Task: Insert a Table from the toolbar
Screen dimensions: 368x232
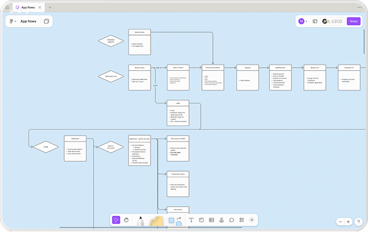Action: pyautogui.click(x=211, y=220)
